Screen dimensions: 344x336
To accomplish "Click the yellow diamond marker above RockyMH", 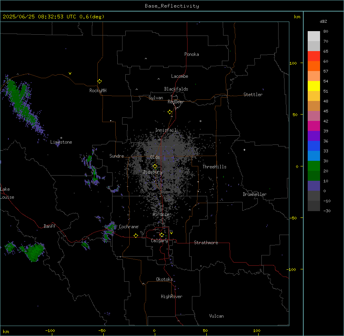I will click(99, 81).
